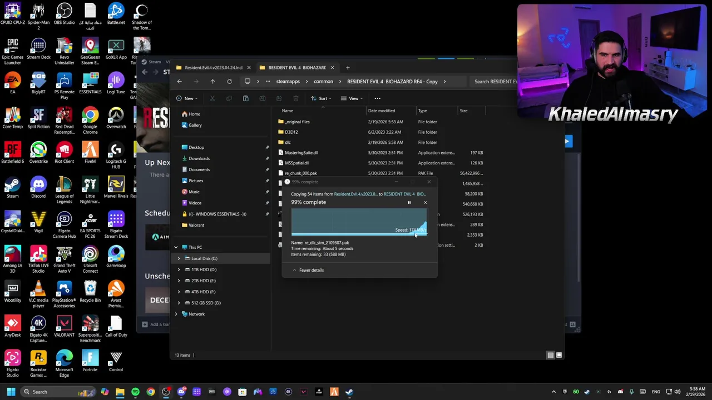Collapse copy dialog via Fewer details
The height and width of the screenshot is (400, 712).
tap(308, 270)
